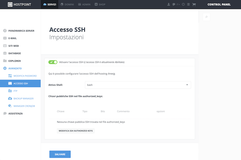241x160 pixels.
Task: Click the Accesso SSH page heading
Action: click(x=67, y=30)
